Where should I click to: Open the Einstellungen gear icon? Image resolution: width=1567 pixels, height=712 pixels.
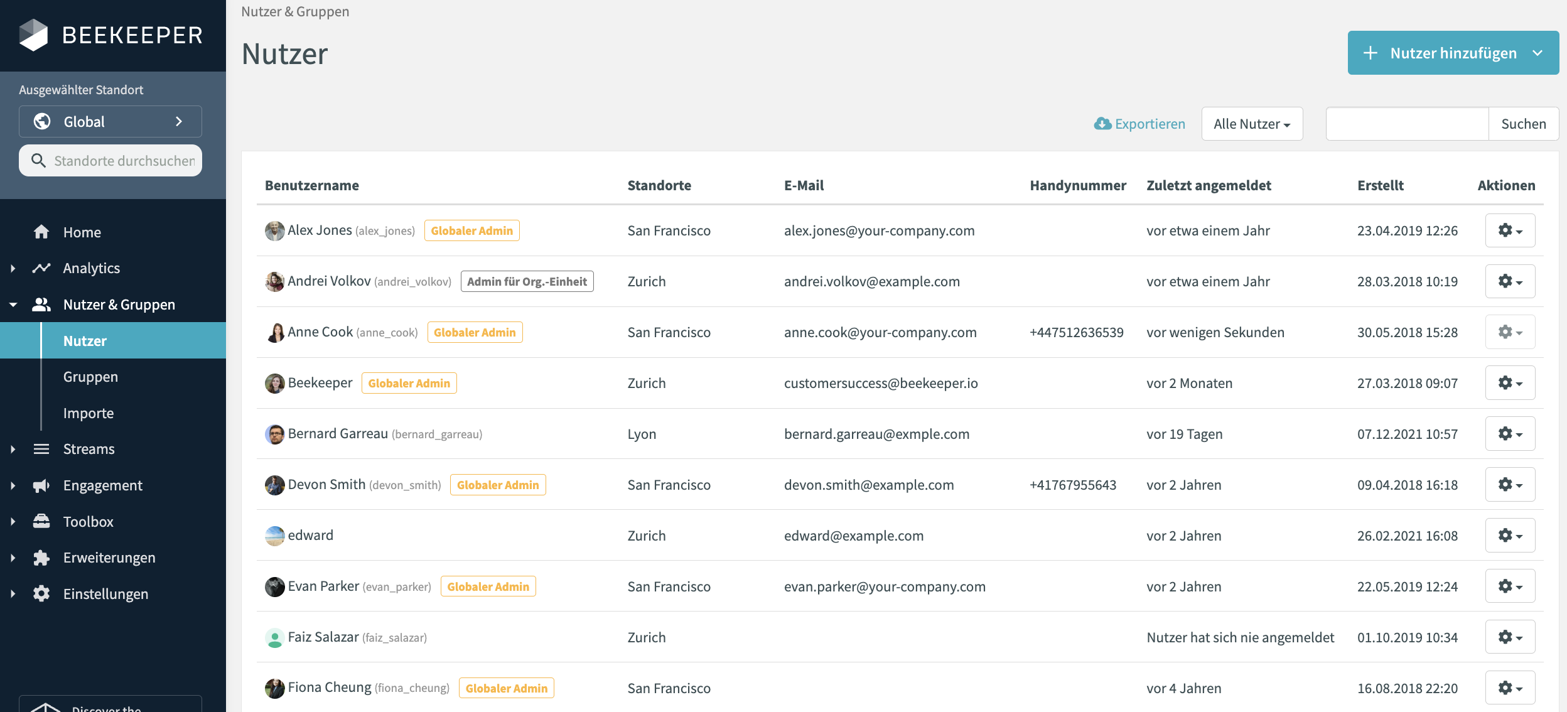point(41,593)
